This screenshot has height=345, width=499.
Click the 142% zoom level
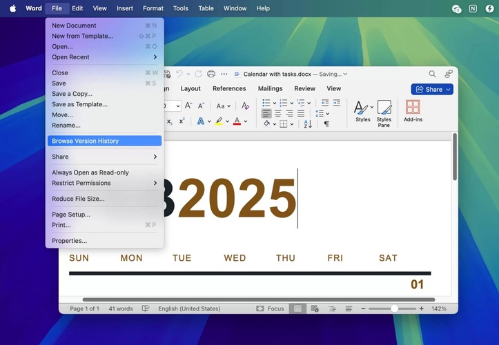pyautogui.click(x=439, y=308)
